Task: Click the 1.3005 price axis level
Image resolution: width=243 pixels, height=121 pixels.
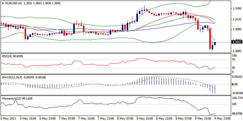Action: [237, 51]
